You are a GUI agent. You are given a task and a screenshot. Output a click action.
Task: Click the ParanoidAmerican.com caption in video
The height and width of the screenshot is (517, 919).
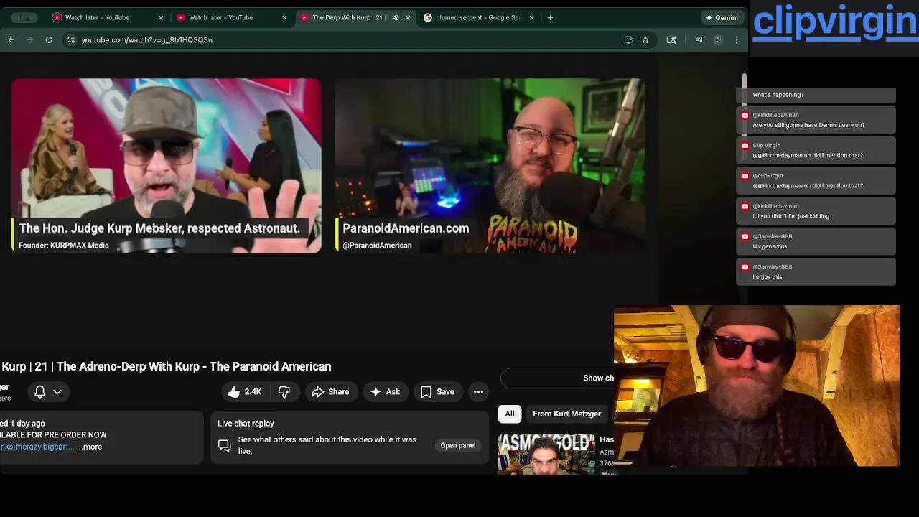click(406, 228)
